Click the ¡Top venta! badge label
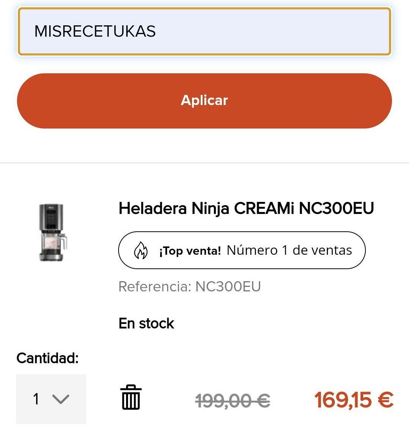 tap(190, 251)
